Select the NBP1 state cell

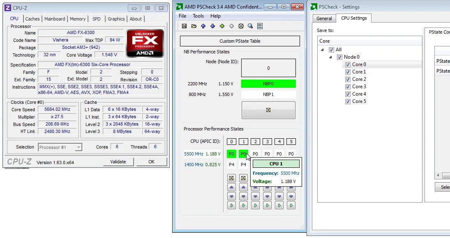point(268,94)
